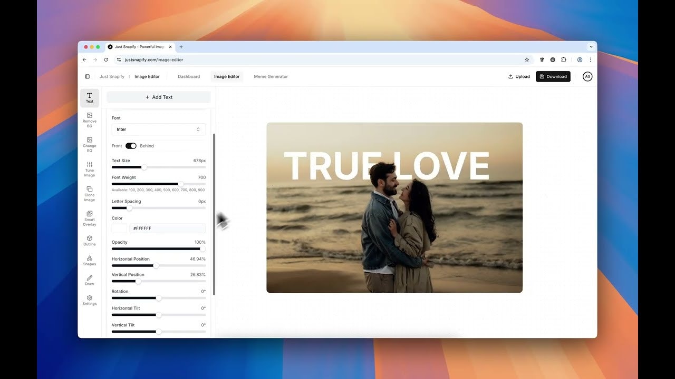The width and height of the screenshot is (675, 379).
Task: Open the browser page menu
Action: 590,59
